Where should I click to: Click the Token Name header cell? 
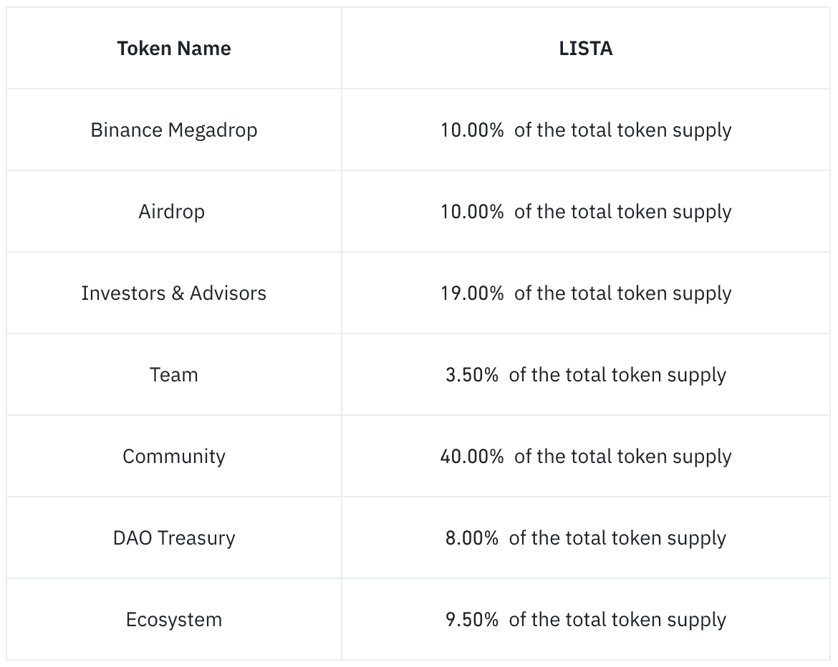pyautogui.click(x=174, y=49)
